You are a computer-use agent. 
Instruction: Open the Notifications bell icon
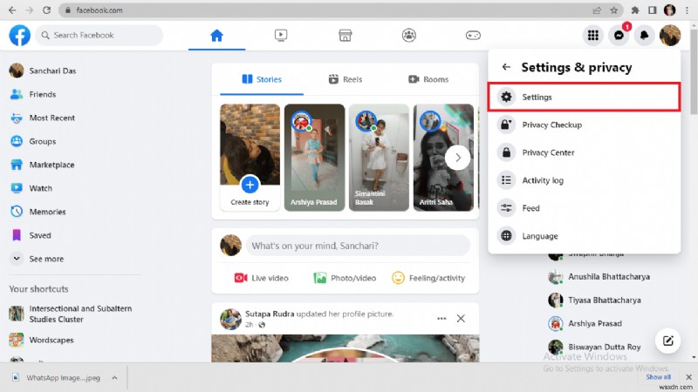[644, 35]
